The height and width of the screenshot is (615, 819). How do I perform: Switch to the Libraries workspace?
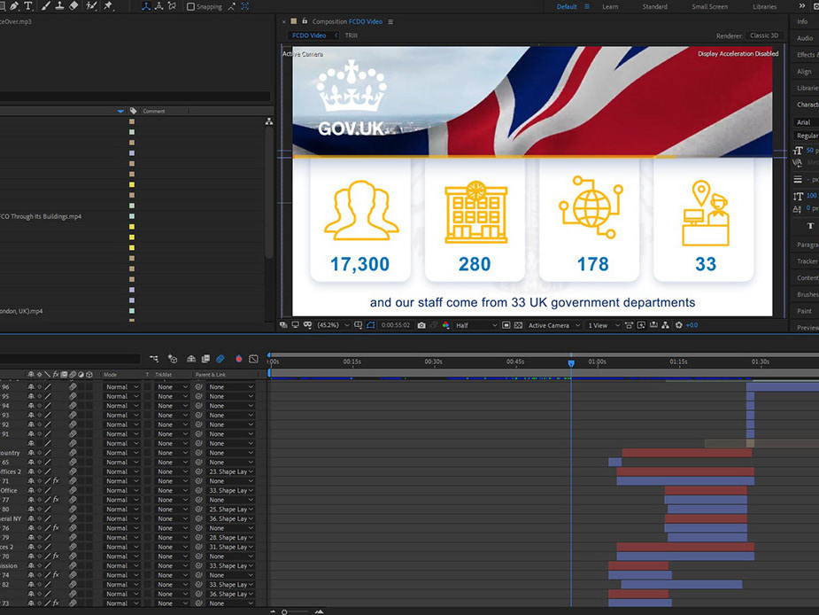click(765, 7)
